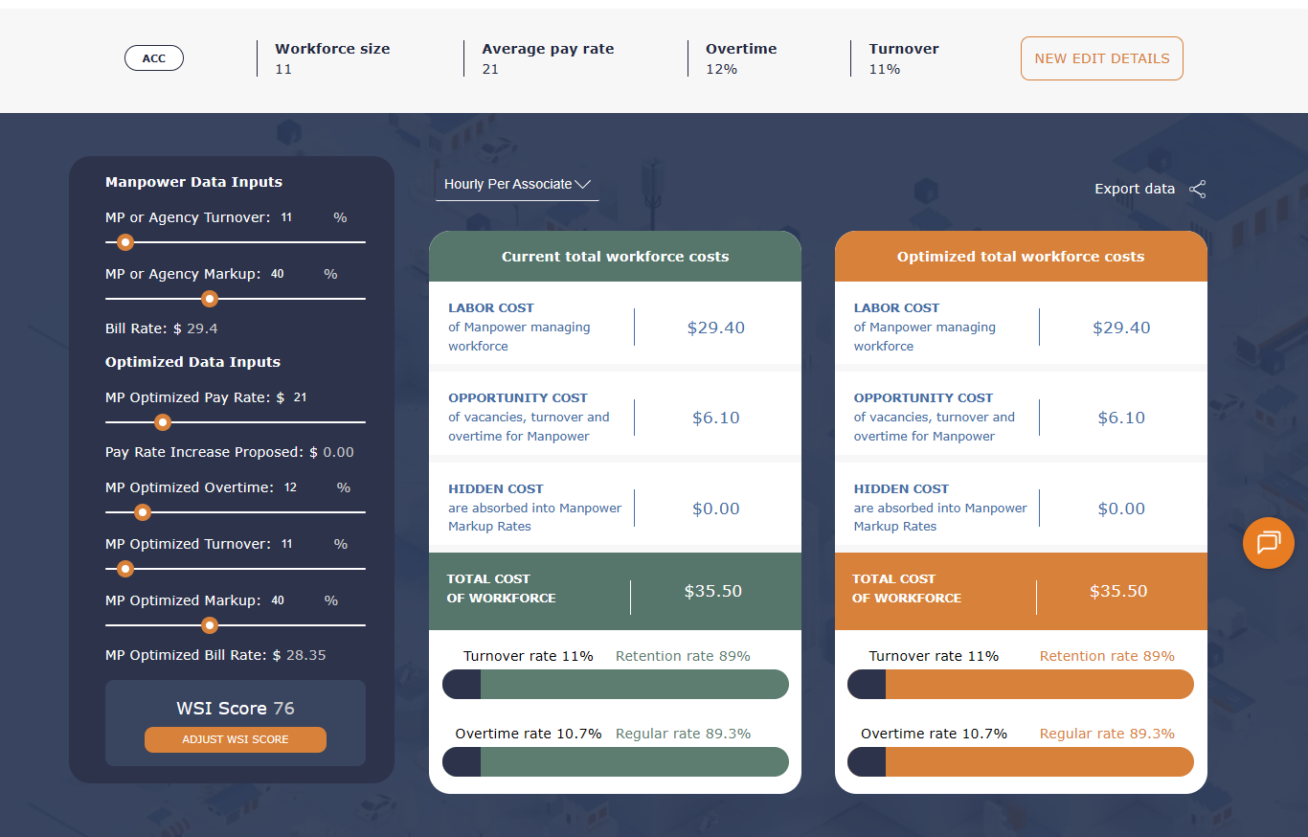Click the MP or Agency Turnover slider handle
1308x837 pixels.
[x=124, y=242]
